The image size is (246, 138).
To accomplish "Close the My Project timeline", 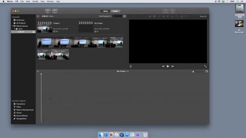I will pos(38,71).
